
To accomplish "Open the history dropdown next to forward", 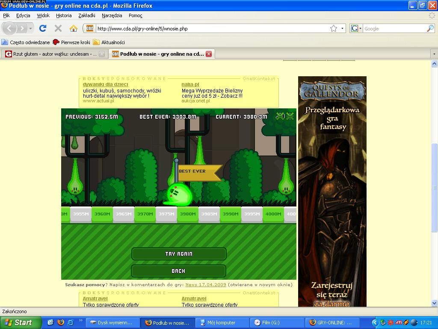I will [30, 28].
